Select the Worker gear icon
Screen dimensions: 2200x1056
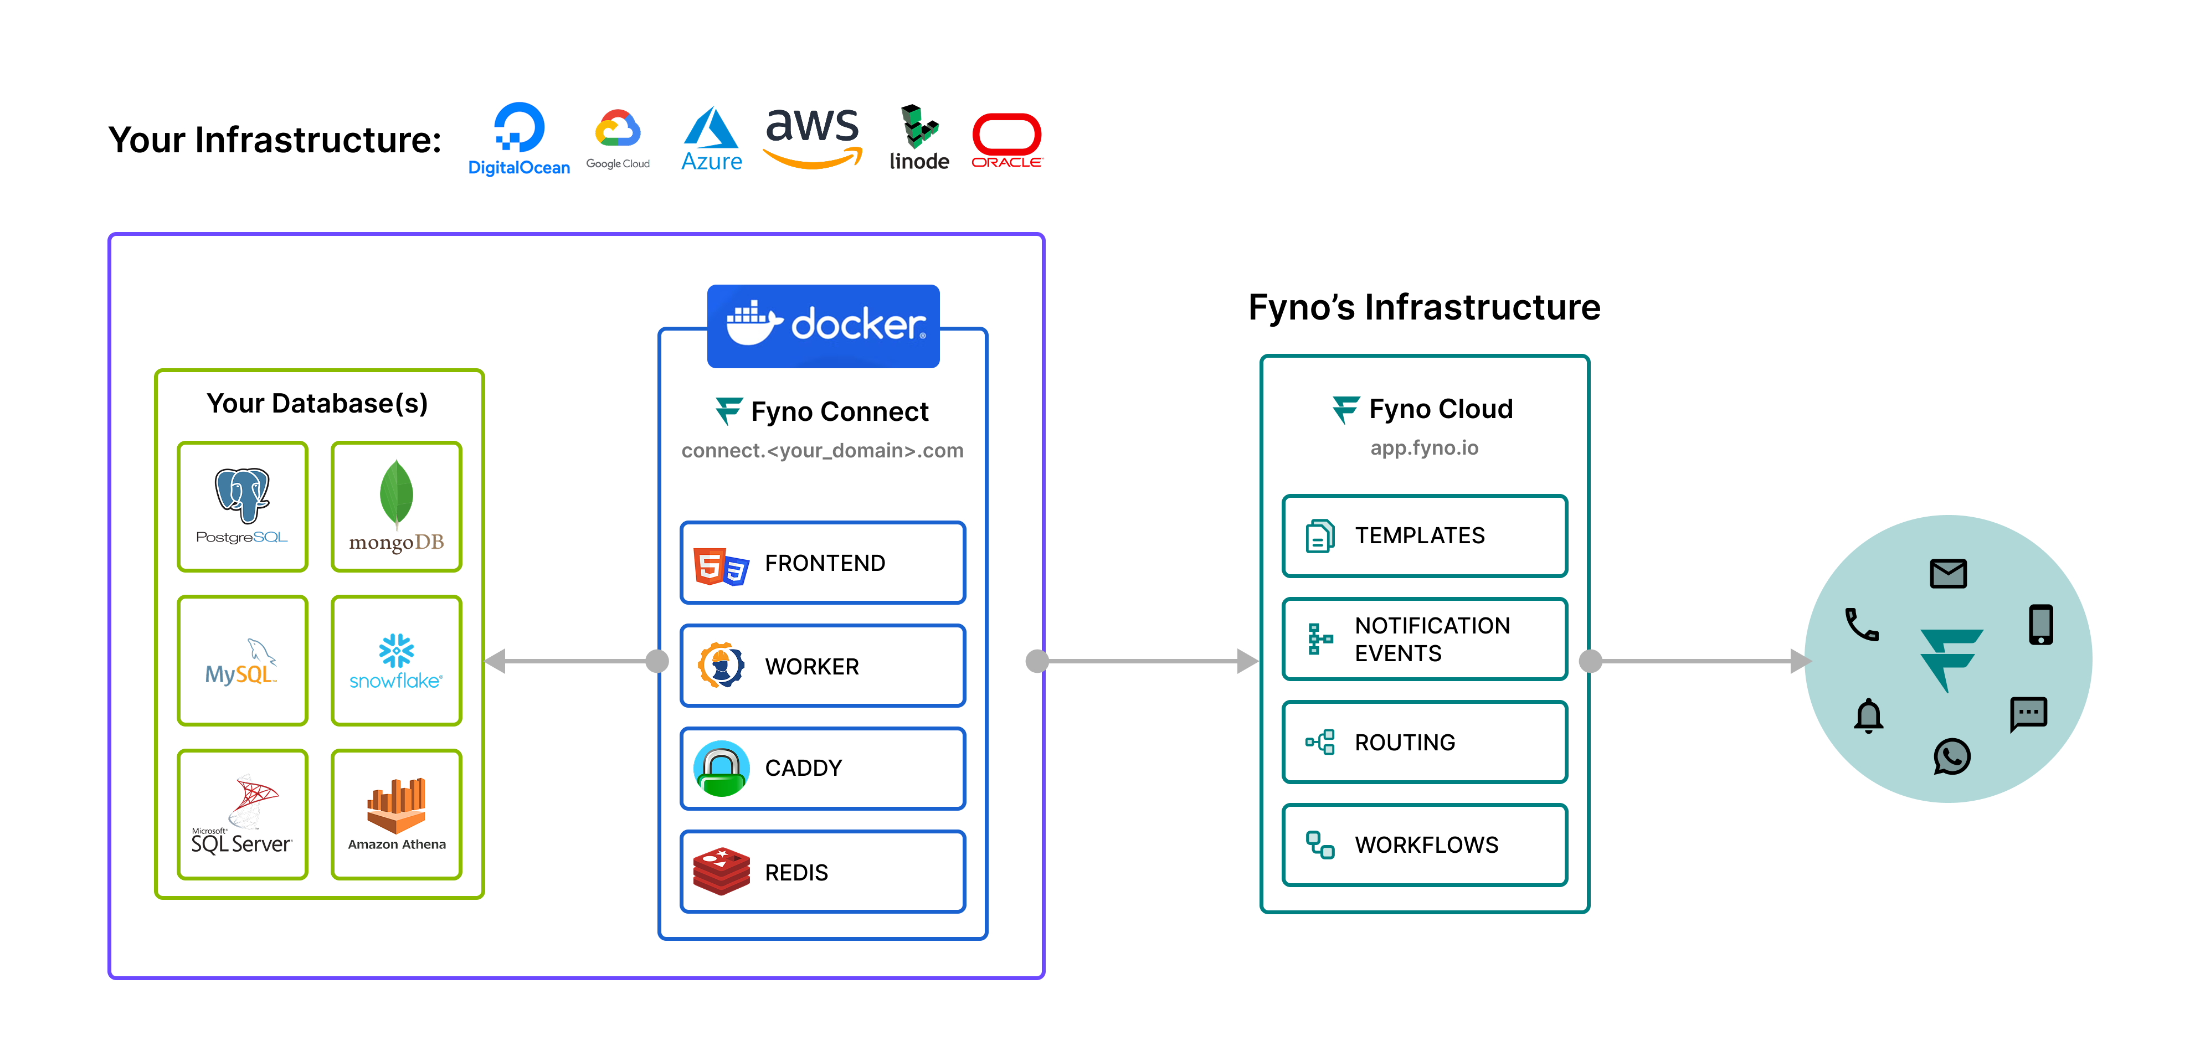[x=722, y=666]
